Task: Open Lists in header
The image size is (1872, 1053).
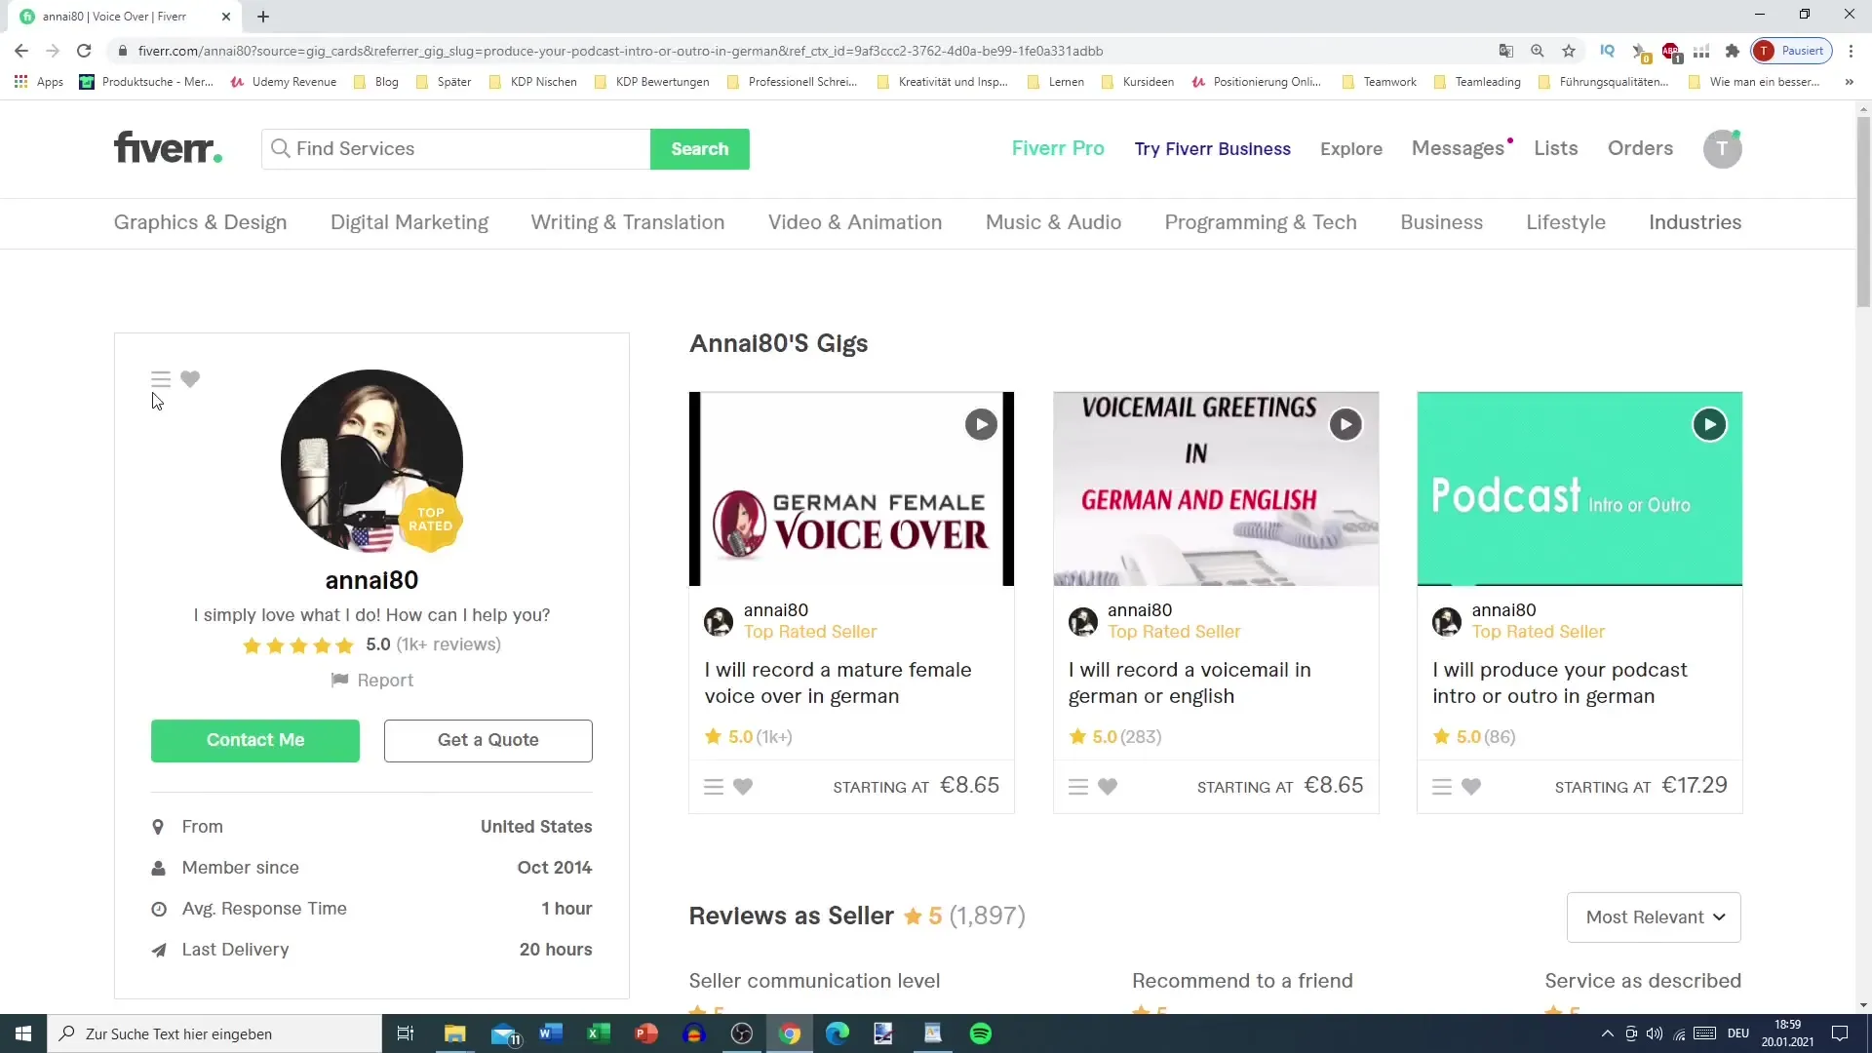Action: [1555, 148]
